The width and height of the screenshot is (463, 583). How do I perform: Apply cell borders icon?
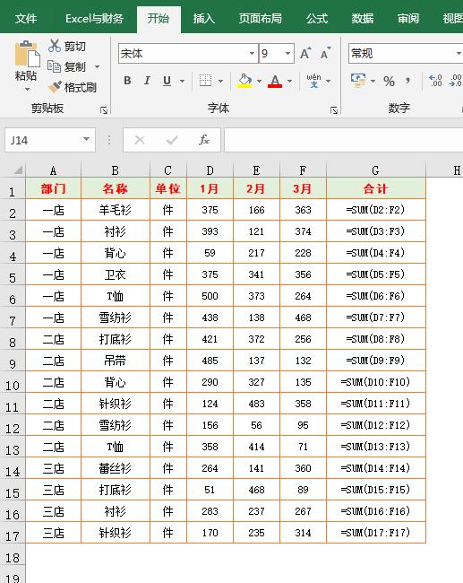pos(205,81)
